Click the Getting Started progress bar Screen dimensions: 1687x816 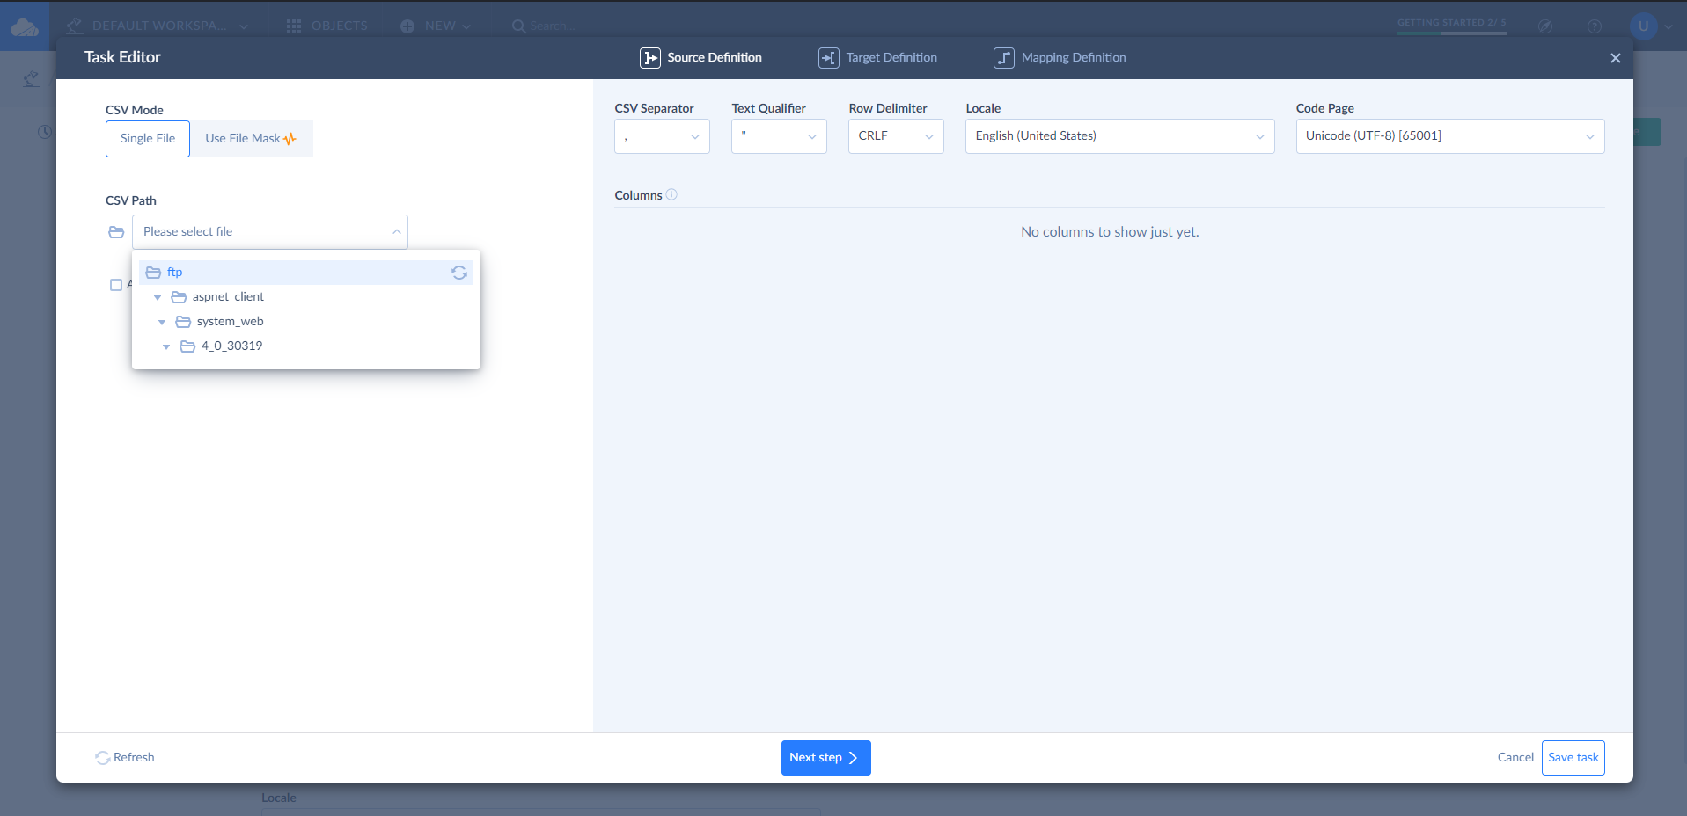[x=1452, y=33]
